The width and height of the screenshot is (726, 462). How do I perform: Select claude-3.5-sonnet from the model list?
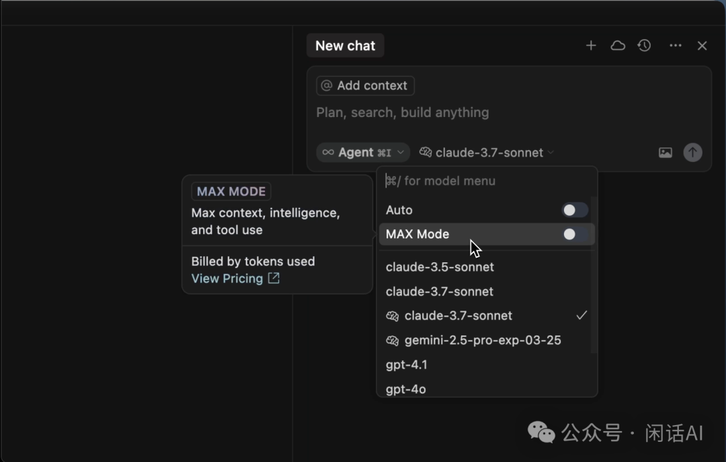[x=440, y=267]
